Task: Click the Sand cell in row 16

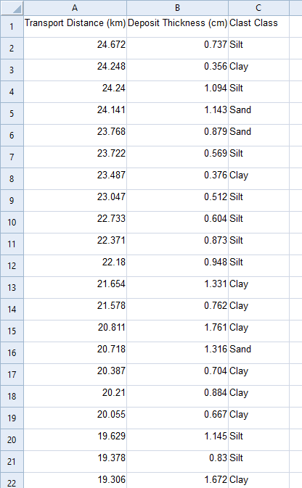Action: pos(258,353)
